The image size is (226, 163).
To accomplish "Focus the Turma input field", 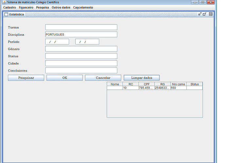I will point(81,27).
